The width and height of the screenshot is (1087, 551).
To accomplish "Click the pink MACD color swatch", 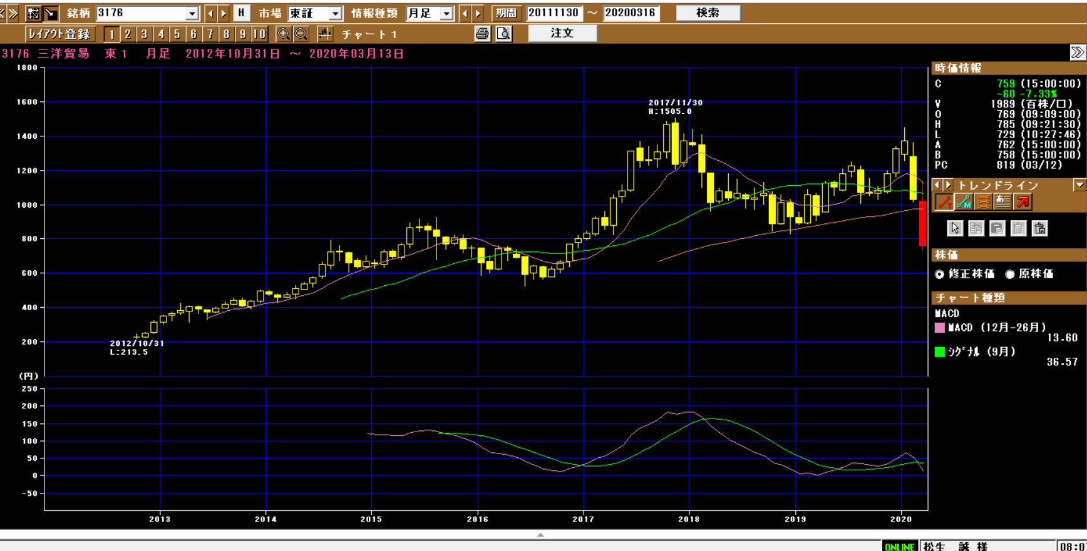I will 940,328.
